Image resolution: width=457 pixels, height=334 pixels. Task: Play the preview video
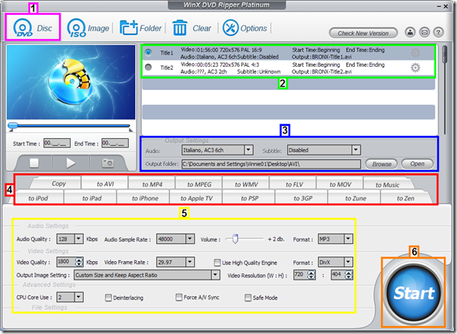point(71,163)
